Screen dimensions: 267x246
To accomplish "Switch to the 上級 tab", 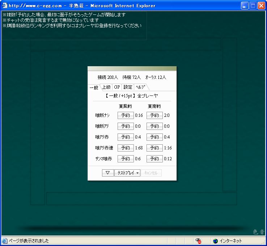I will pos(106,87).
